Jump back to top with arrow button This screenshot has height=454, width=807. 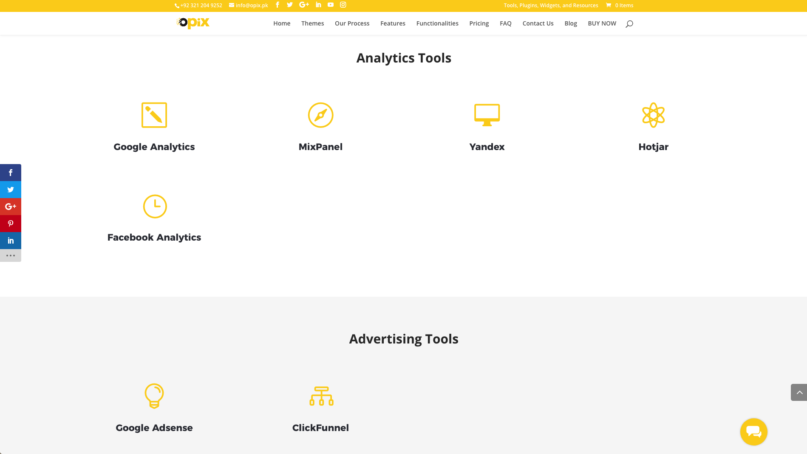799,392
